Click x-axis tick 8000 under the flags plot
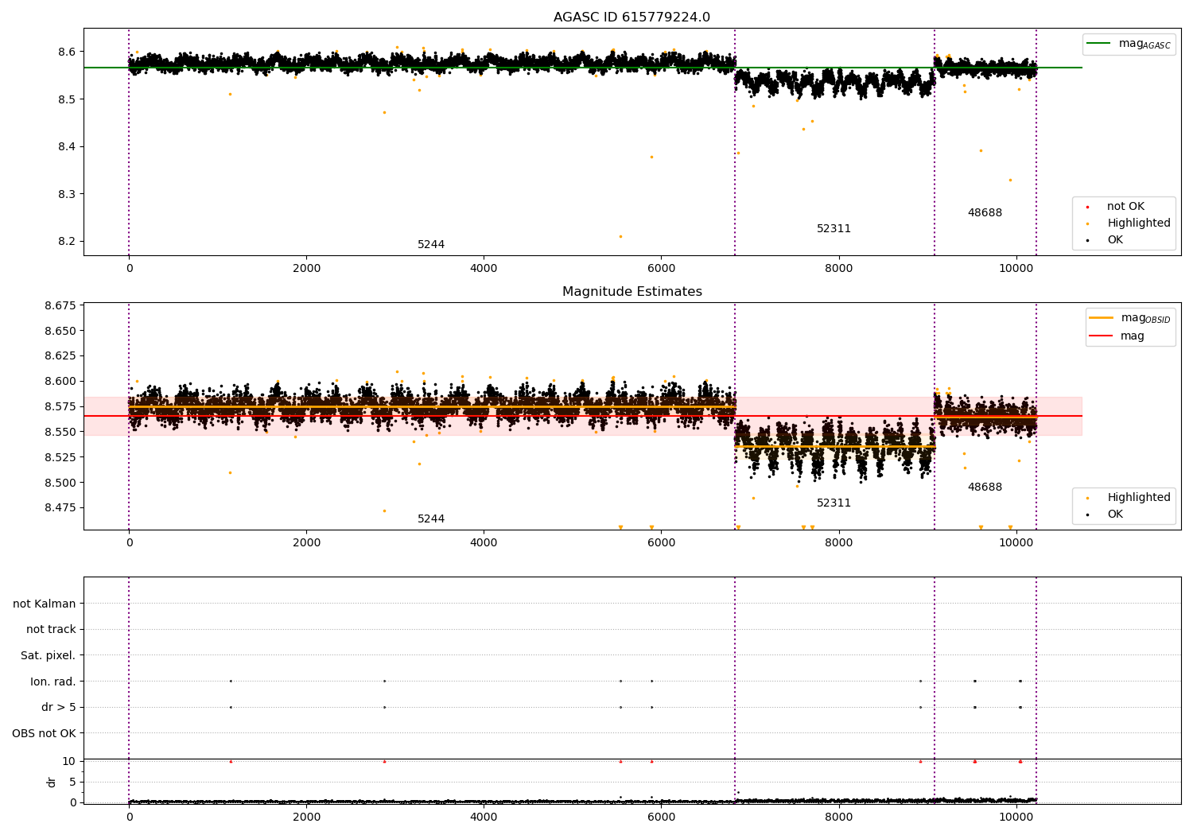Image resolution: width=1193 pixels, height=835 pixels. coord(838,818)
